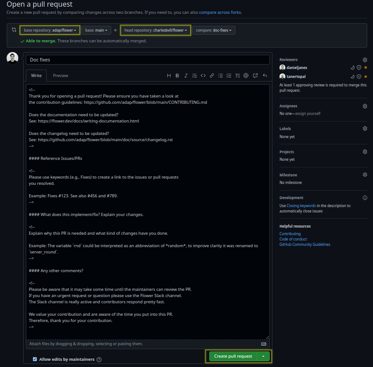
Task: Switch to the Preview tab
Action: pos(61,76)
